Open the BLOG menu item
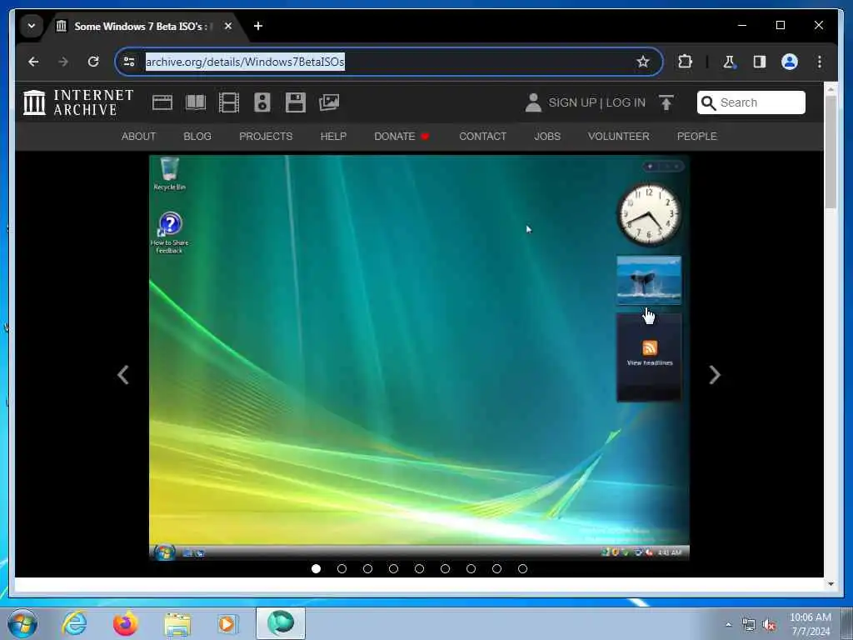853x640 pixels. click(x=197, y=136)
